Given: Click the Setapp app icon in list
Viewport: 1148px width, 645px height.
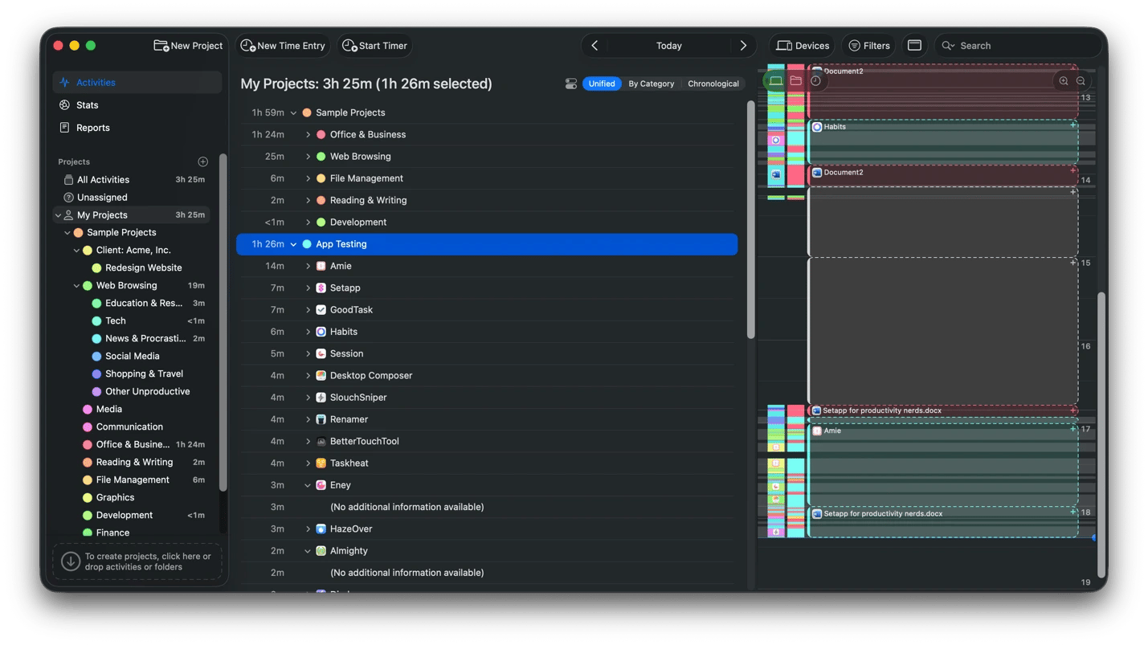Looking at the screenshot, I should tap(321, 288).
